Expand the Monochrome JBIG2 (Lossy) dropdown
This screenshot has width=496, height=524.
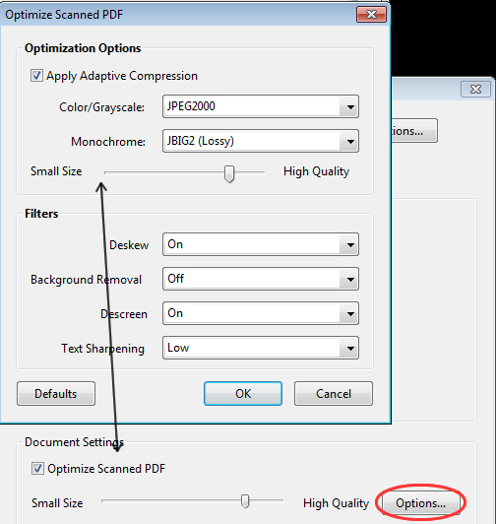[261, 141]
